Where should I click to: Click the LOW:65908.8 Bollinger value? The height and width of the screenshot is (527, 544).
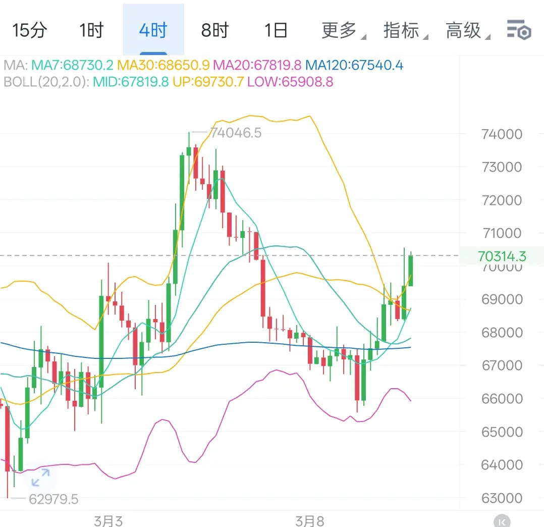click(290, 82)
